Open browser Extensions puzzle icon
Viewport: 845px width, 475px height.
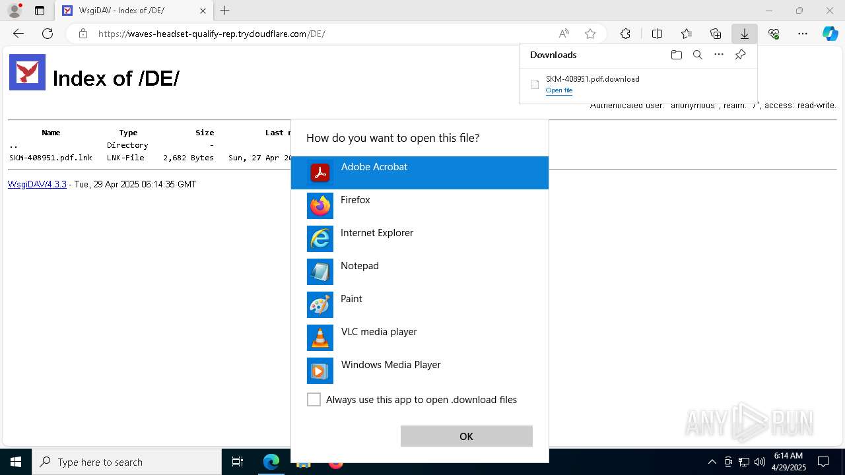(x=625, y=34)
